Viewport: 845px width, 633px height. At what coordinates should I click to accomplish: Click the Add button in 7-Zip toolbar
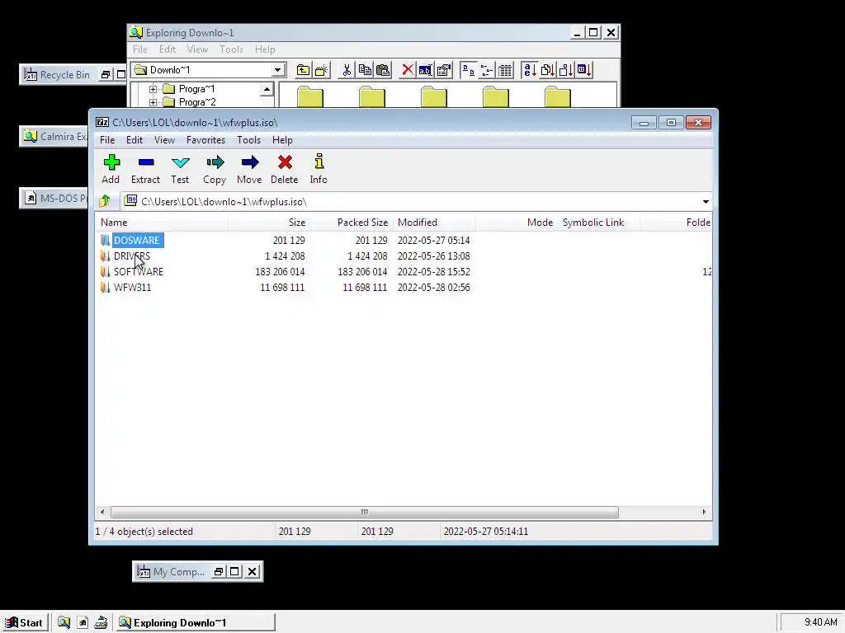coord(111,169)
